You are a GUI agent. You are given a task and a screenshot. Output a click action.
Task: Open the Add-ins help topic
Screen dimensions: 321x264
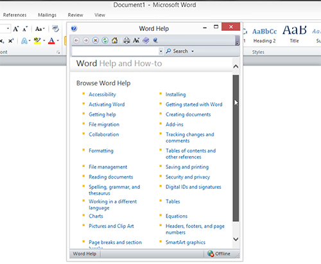point(175,125)
